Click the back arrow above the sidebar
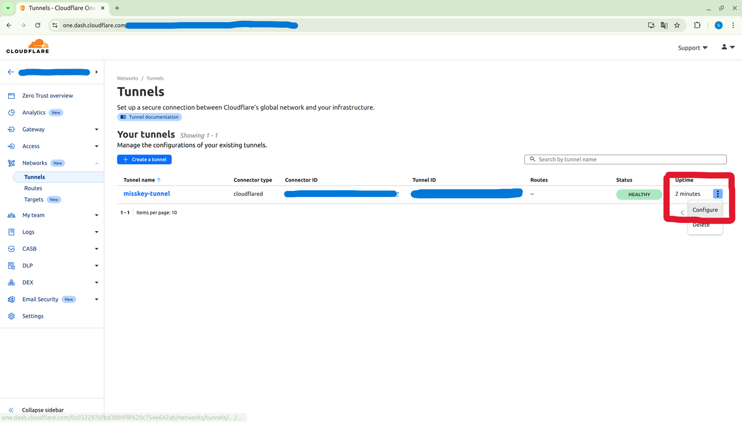 point(11,72)
